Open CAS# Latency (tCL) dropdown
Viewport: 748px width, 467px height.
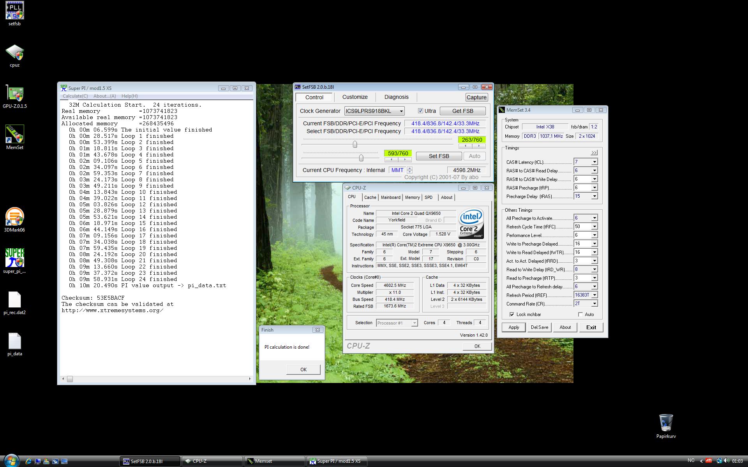pos(594,162)
